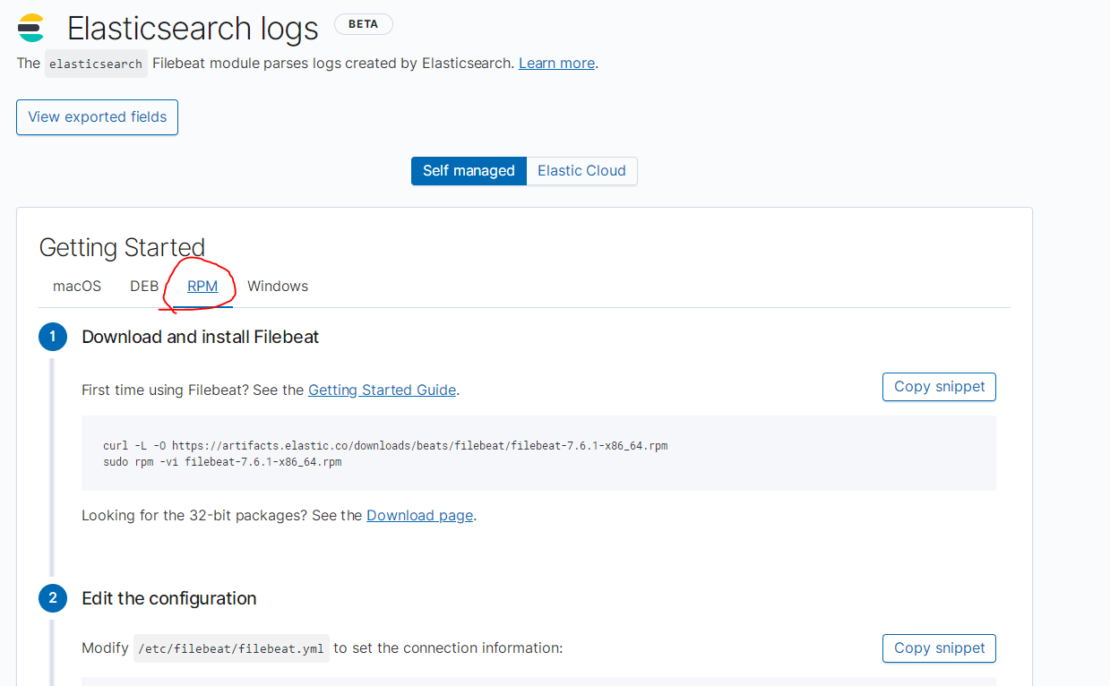
Task: Copy snippet for Edit the configuration
Action: (939, 648)
